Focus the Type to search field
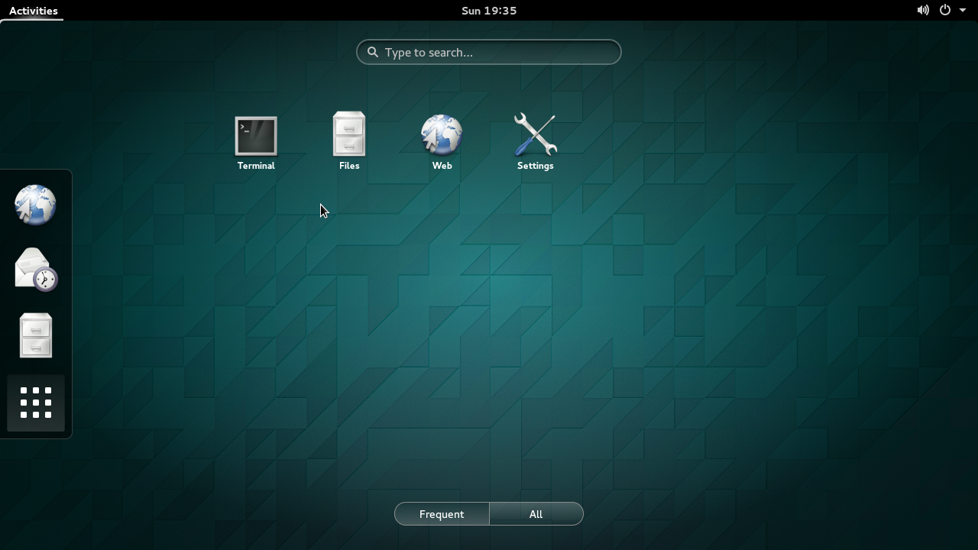Viewport: 978px width, 550px height. (x=489, y=52)
